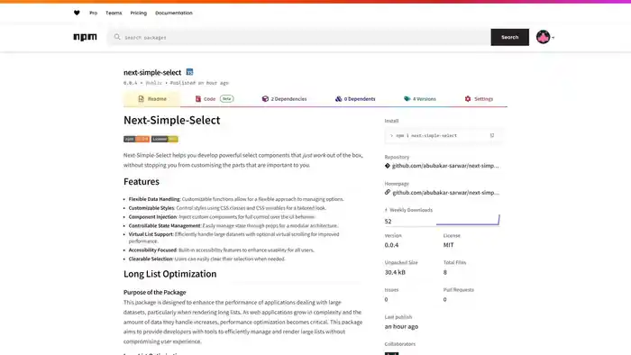This screenshot has width=631, height=355.
Task: Click the chain link icon beside Homepage
Action: [387, 193]
